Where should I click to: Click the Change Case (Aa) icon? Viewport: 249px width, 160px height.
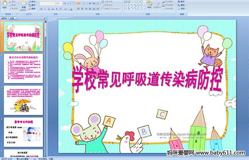click(x=66, y=9)
